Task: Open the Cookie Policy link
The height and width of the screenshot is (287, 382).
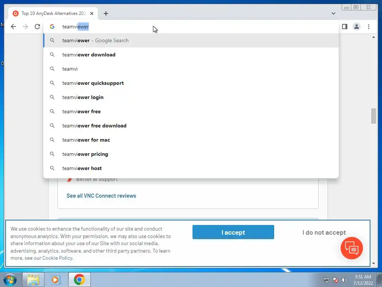Action: (x=57, y=258)
